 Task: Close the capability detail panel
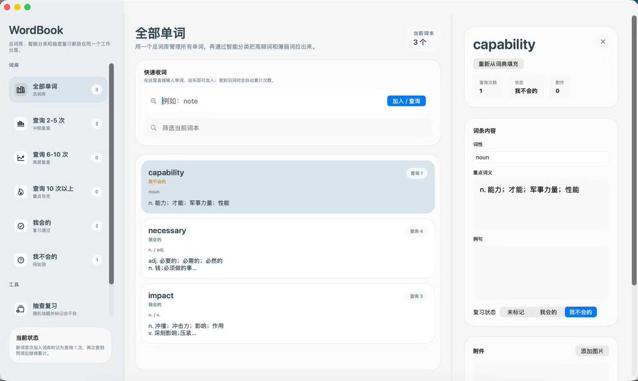click(x=603, y=41)
